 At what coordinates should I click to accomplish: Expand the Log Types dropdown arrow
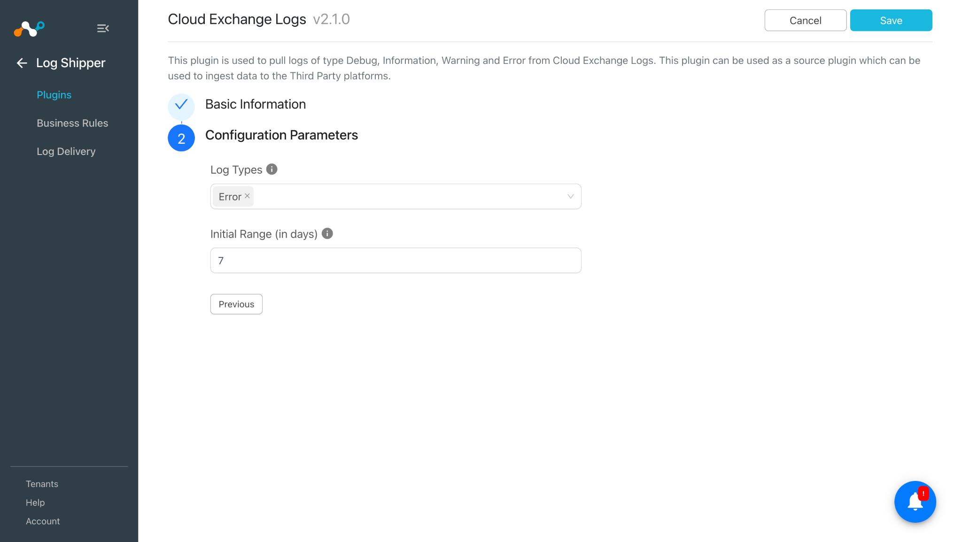pos(570,196)
